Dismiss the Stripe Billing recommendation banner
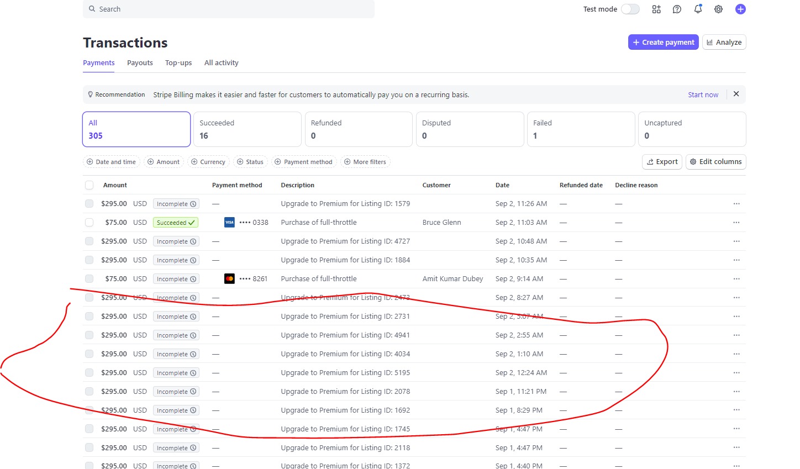 (x=736, y=94)
